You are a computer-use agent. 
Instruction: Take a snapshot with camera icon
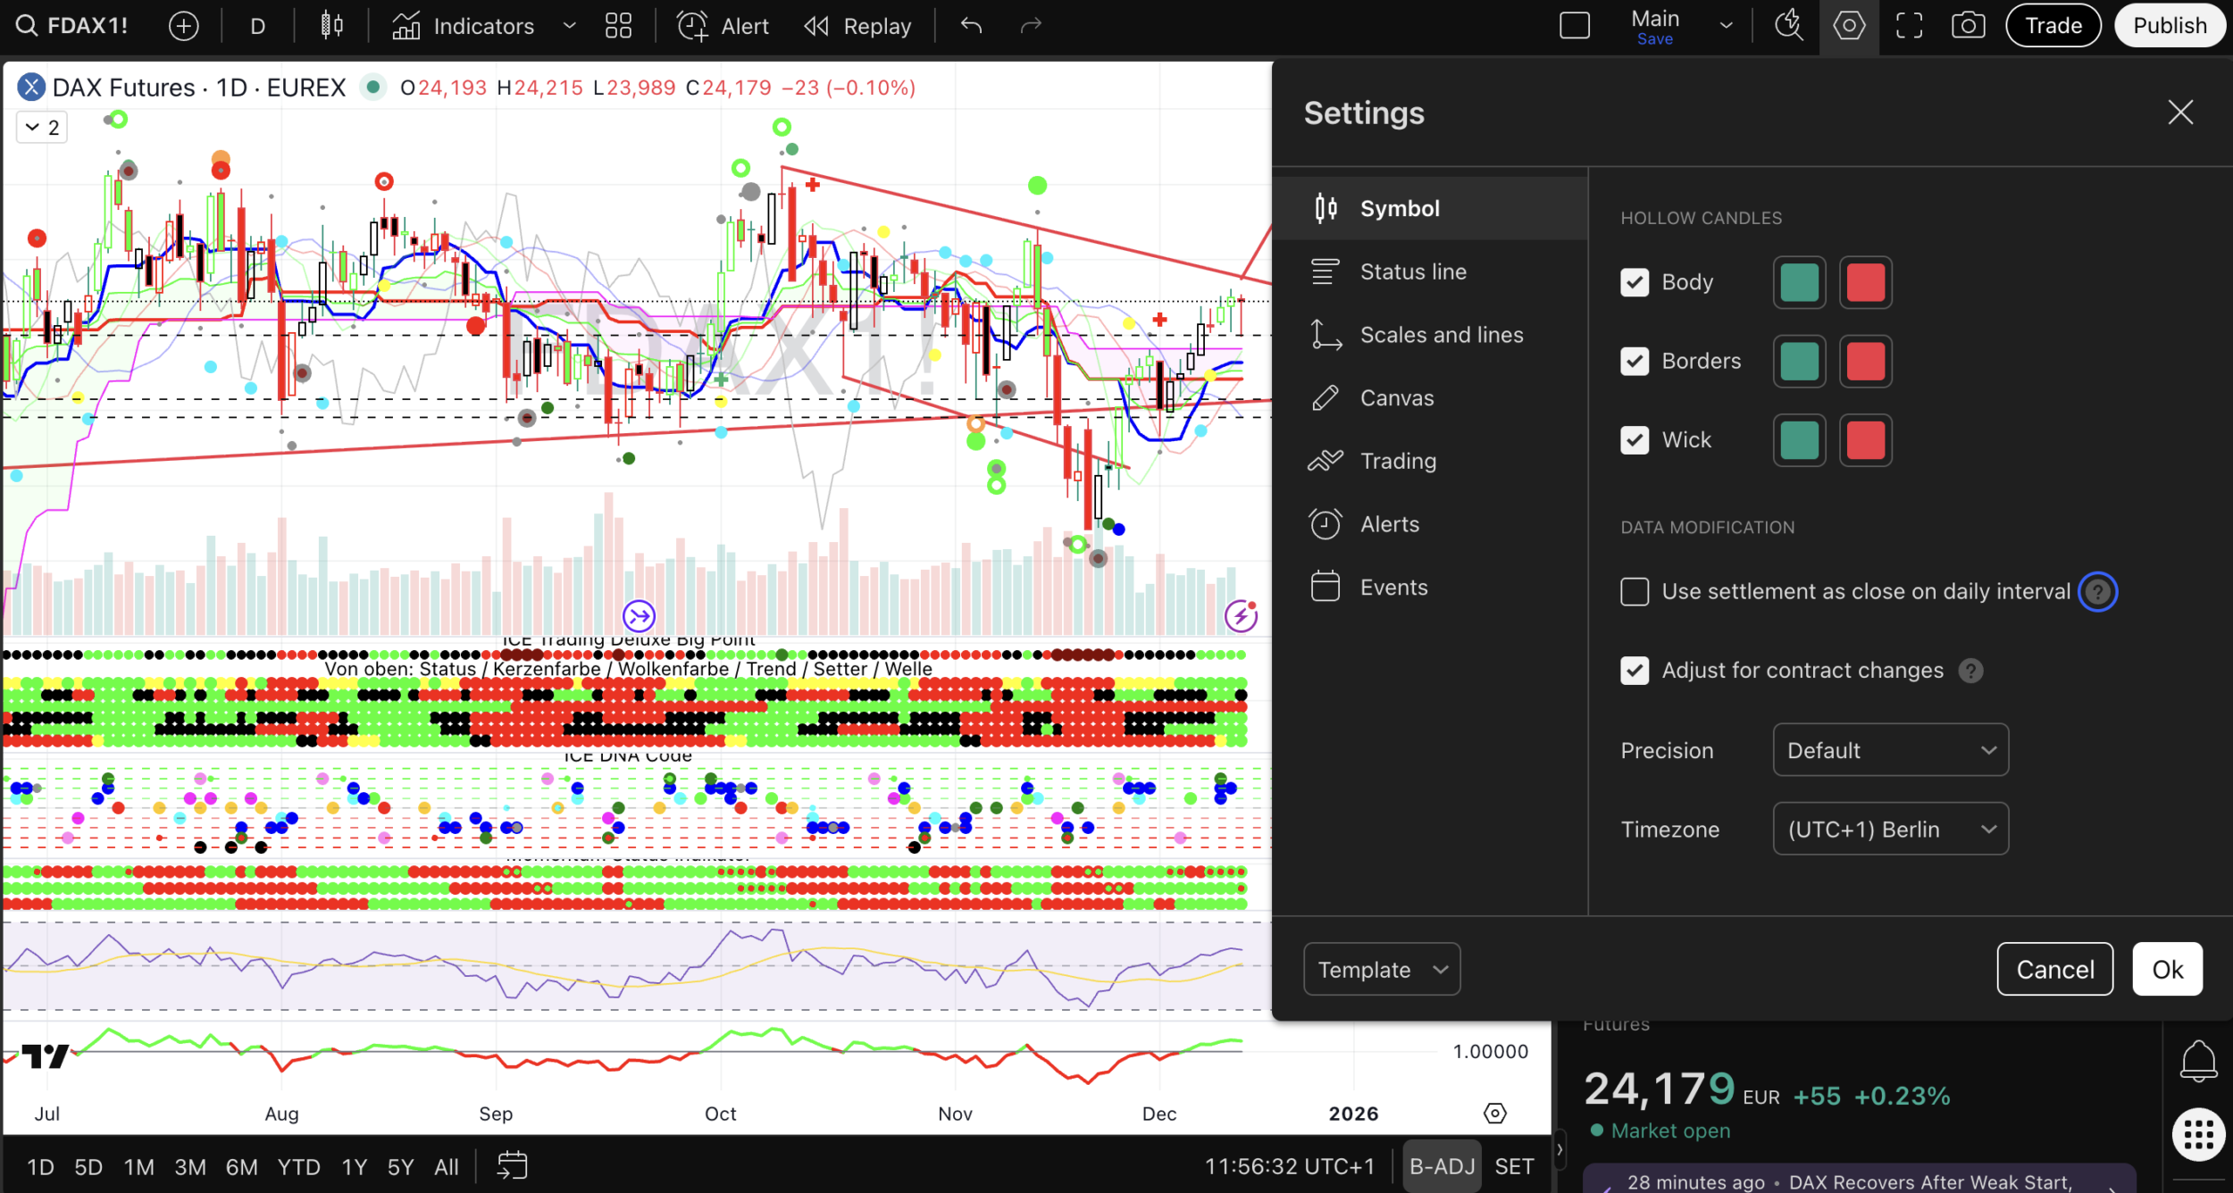[x=1968, y=26]
